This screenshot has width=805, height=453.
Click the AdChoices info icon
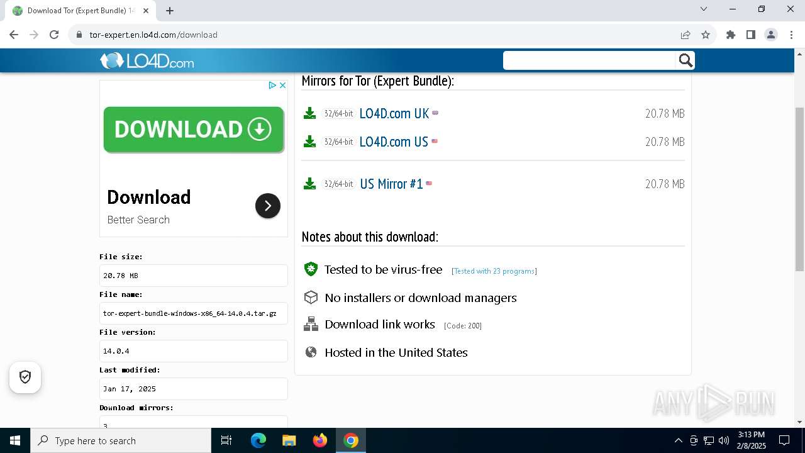pyautogui.click(x=272, y=85)
